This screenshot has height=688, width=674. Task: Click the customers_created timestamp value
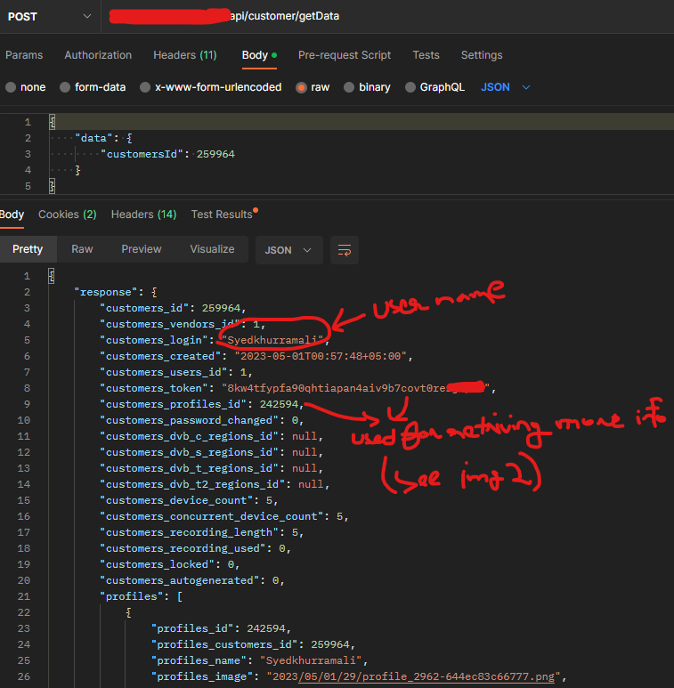(321, 356)
